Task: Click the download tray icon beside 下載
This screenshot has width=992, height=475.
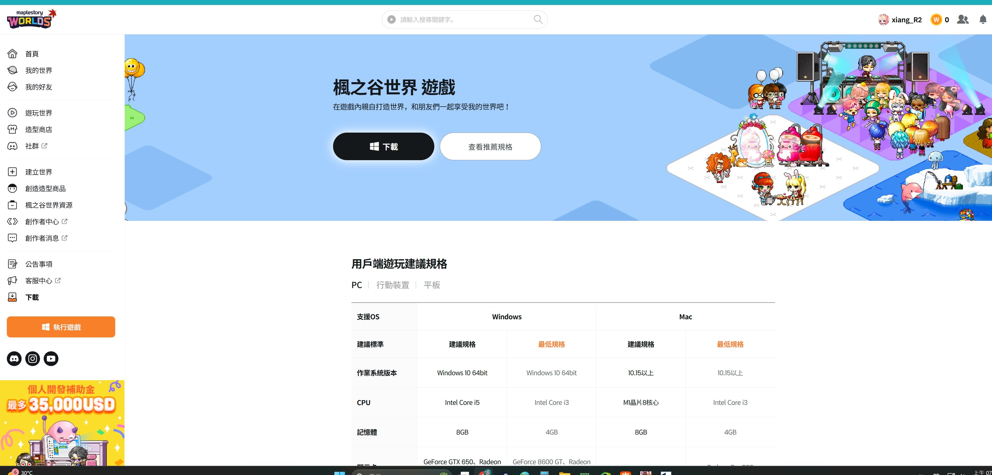Action: coord(12,297)
